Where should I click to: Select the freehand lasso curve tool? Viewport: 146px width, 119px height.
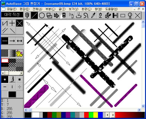pos(86,15)
